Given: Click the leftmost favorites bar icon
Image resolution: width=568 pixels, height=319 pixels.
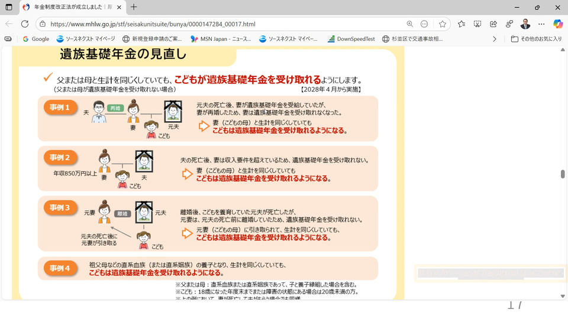Looking at the screenshot, I should click(x=8, y=39).
